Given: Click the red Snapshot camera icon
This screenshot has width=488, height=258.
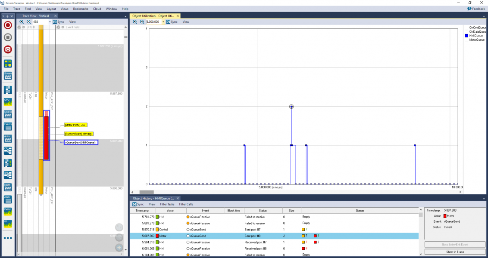Looking at the screenshot, I should 8,49.
